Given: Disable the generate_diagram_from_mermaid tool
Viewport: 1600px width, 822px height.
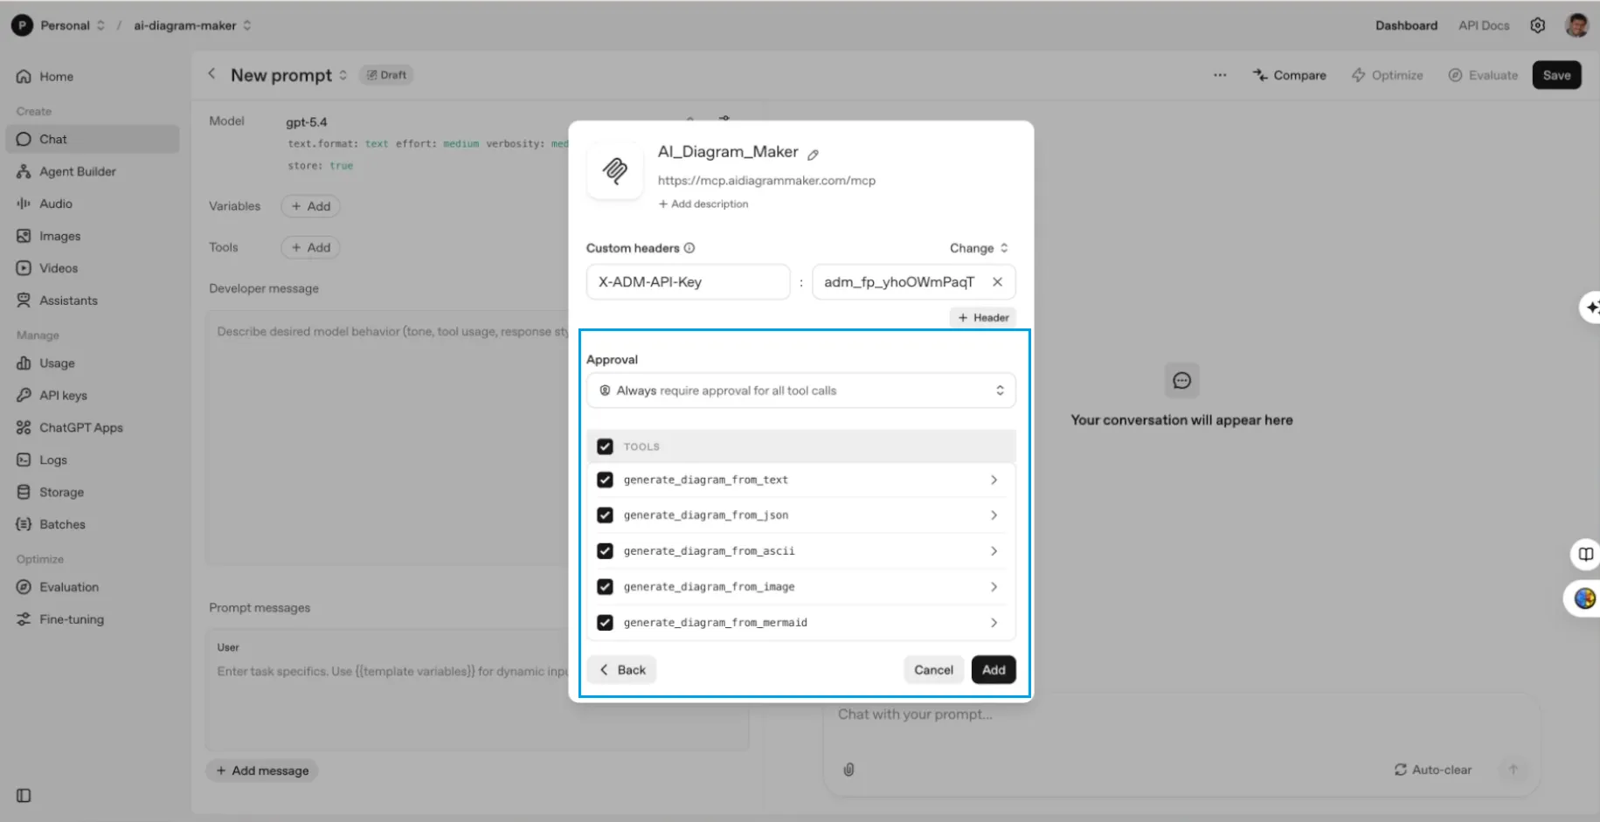Looking at the screenshot, I should 605,622.
